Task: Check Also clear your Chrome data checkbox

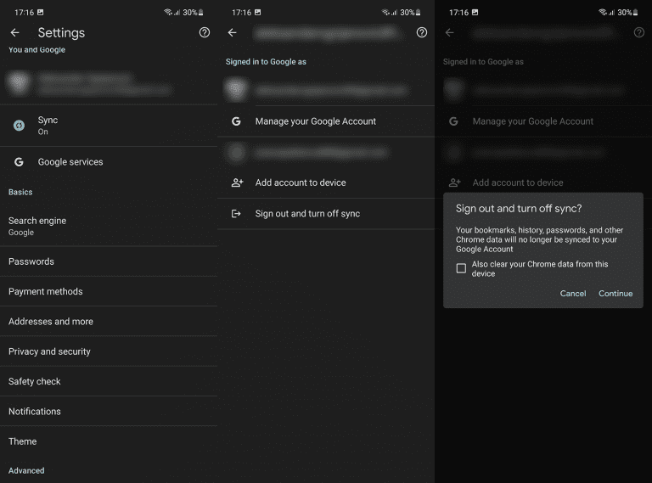Action: click(x=461, y=268)
